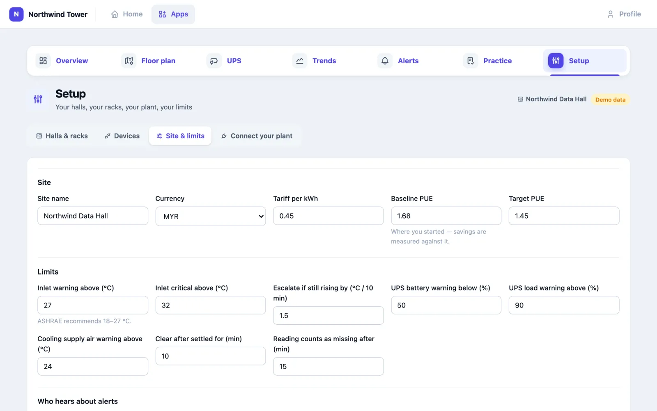Switch to the Overview tab
Viewport: 657px width, 411px height.
coord(72,61)
